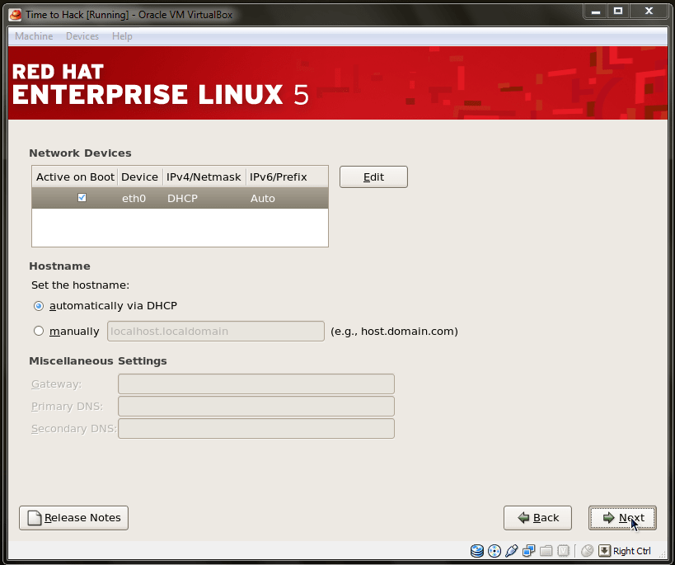Click the keyboard capture host key arrow icon

tap(604, 551)
